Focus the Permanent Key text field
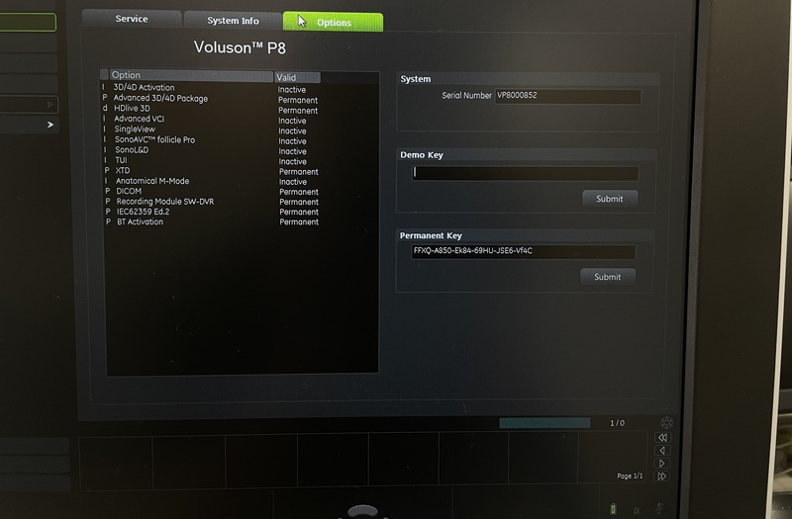This screenshot has height=519, width=792. 522,251
